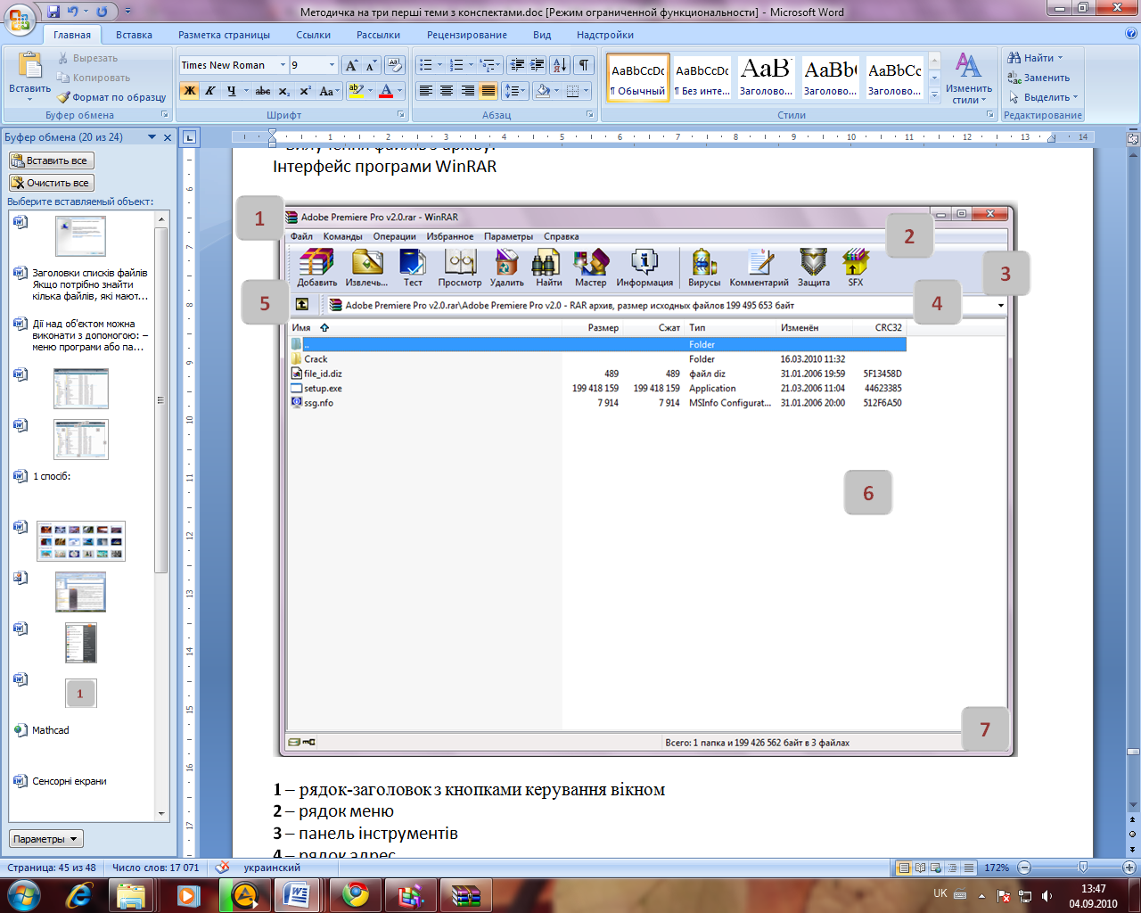
Task: Click the large Вставить paste clipboard icon
Action: [x=30, y=66]
